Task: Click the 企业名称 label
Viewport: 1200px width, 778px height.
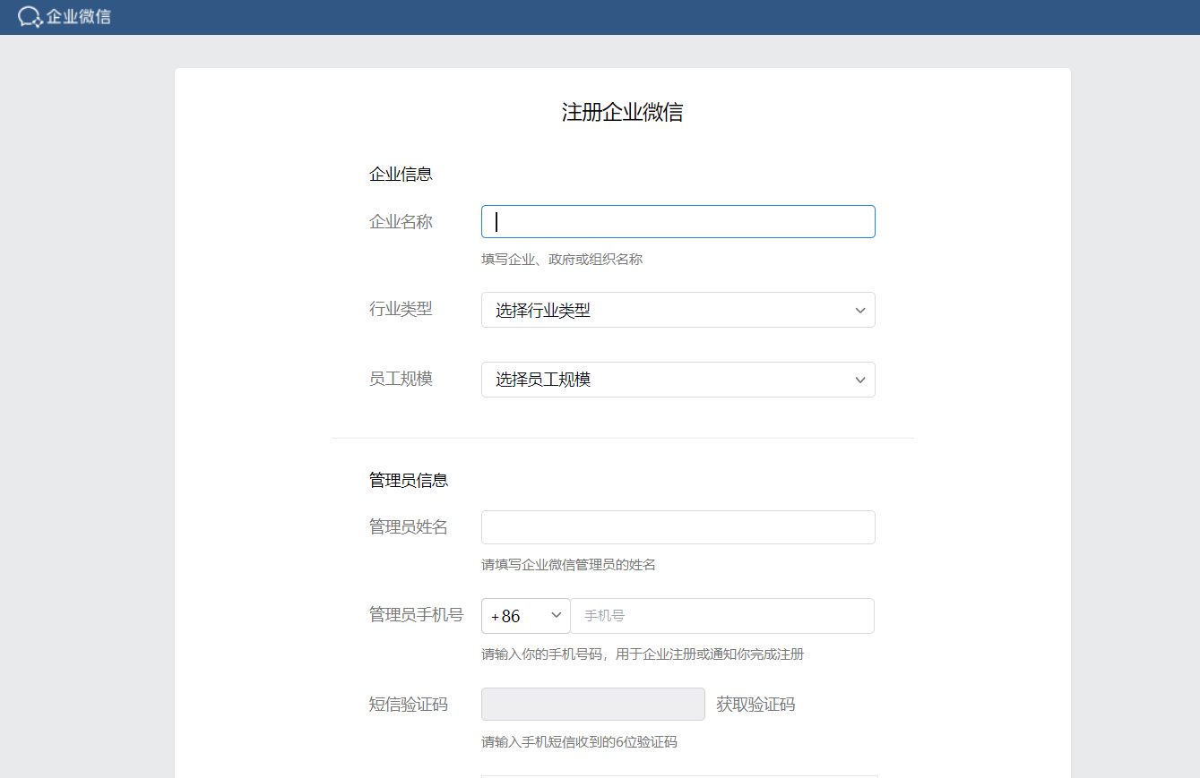Action: (x=401, y=222)
